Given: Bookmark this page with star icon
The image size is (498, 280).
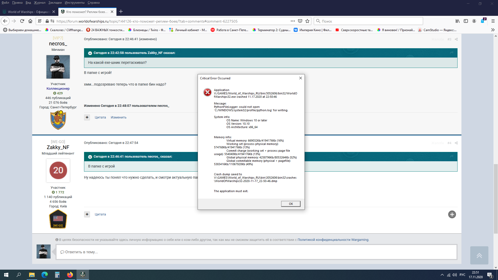Looking at the screenshot, I should pos(307,21).
